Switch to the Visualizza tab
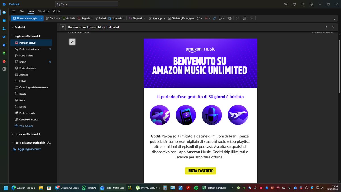 [44, 11]
